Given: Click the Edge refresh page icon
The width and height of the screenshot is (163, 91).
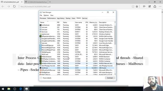Looking at the screenshot, I should (14, 7).
